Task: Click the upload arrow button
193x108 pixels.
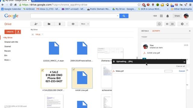Action: tap(18, 32)
